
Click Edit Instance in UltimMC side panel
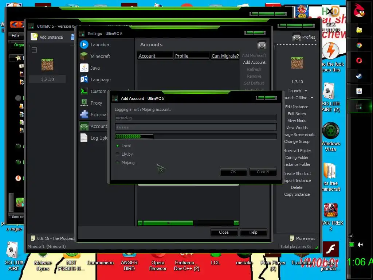pos(297,107)
